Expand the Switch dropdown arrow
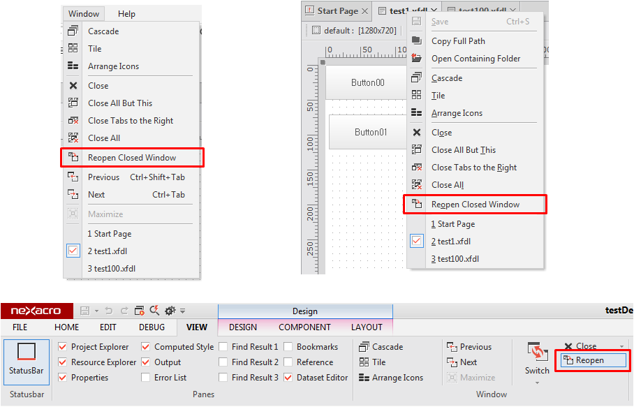 click(537, 383)
